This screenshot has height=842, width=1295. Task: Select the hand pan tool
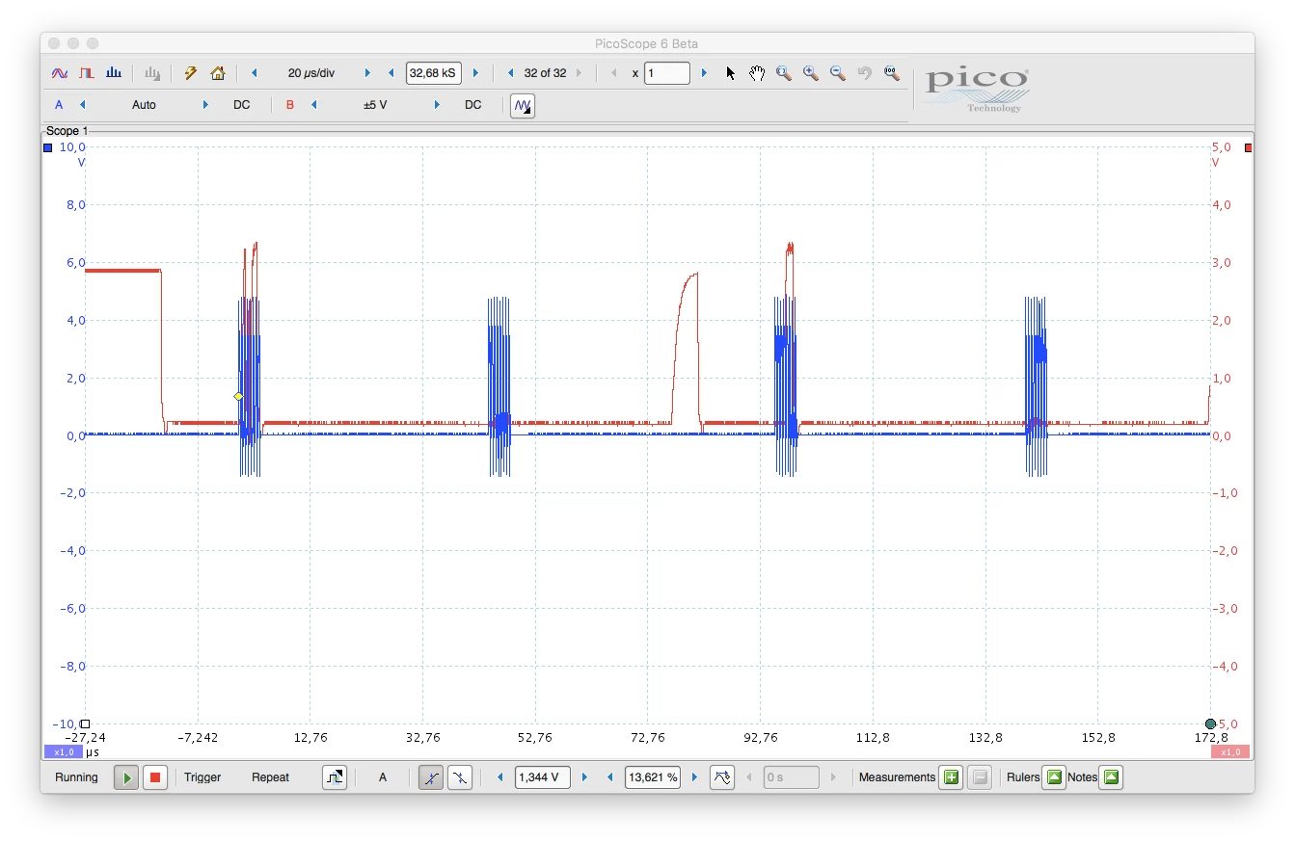click(x=757, y=73)
